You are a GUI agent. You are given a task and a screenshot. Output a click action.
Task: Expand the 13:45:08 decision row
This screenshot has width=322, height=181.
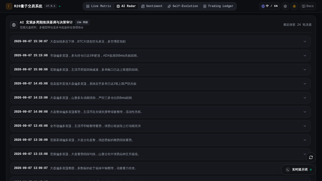[160, 126]
